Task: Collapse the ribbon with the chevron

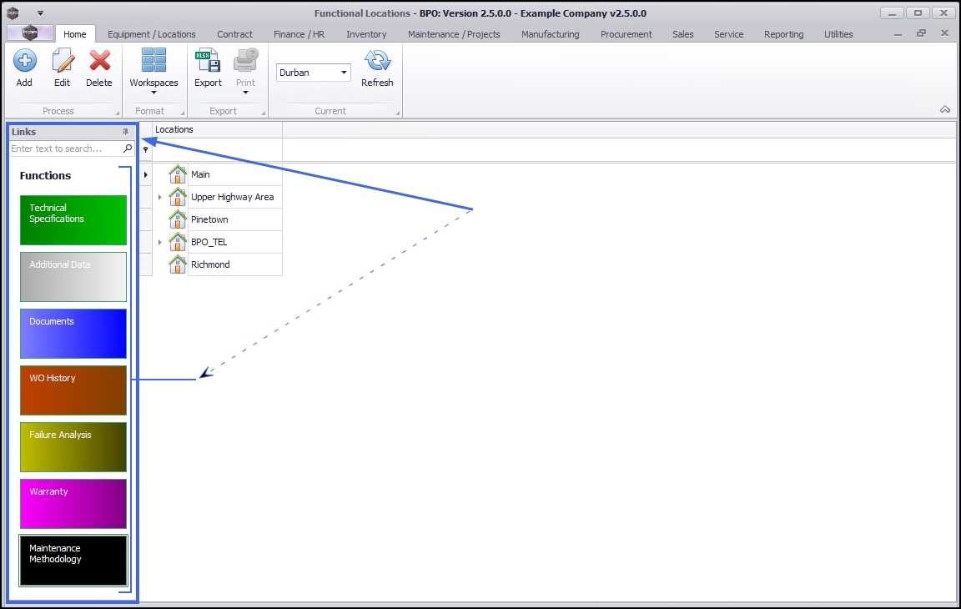Action: click(945, 109)
